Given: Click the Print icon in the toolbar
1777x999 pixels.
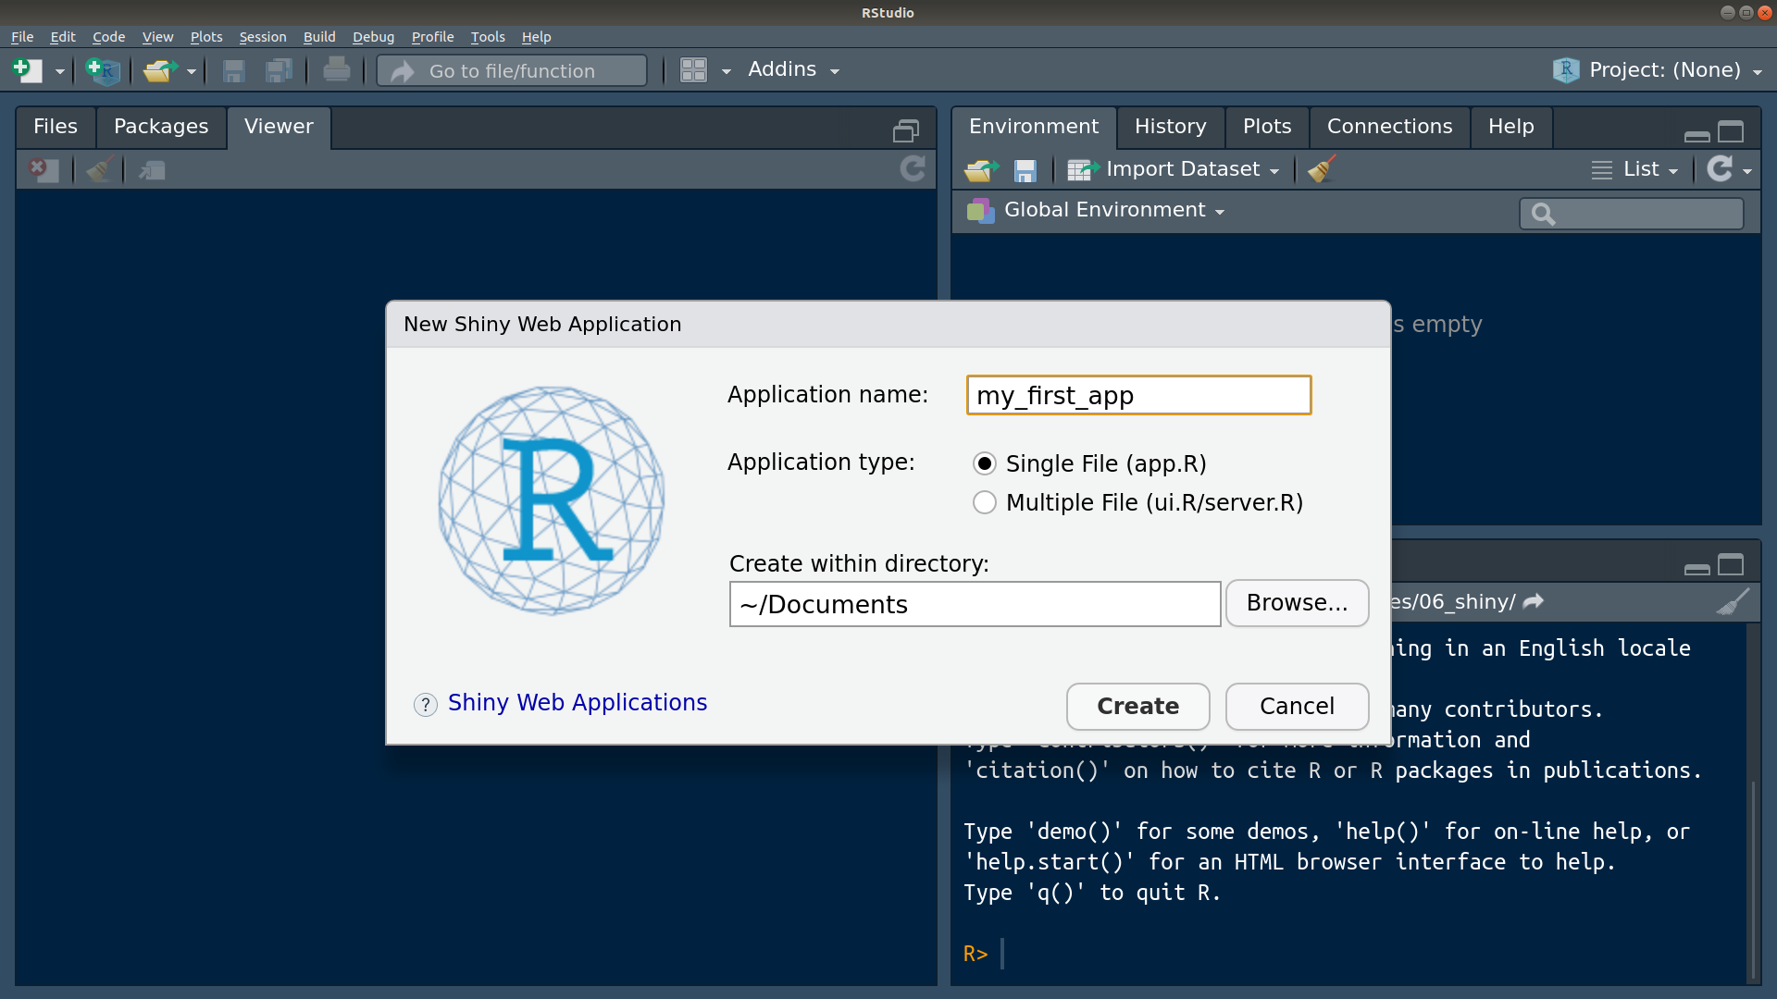Looking at the screenshot, I should pyautogui.click(x=336, y=70).
